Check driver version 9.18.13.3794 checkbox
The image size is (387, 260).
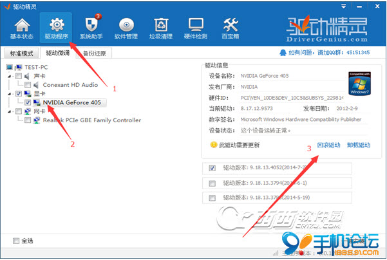(x=212, y=183)
